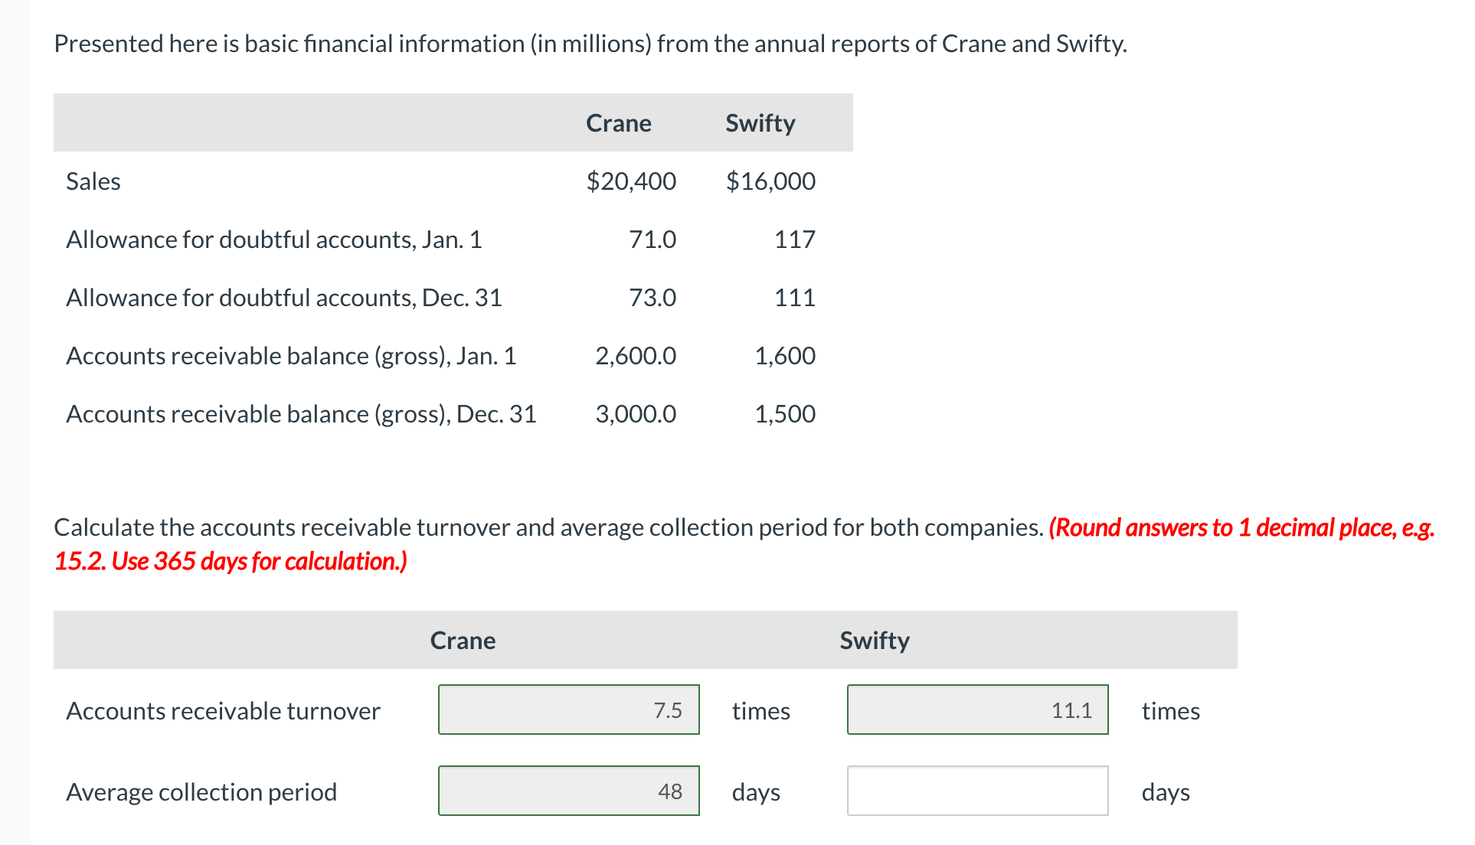
Task: Click the value 117 in the Swifty column
Action: tap(795, 239)
